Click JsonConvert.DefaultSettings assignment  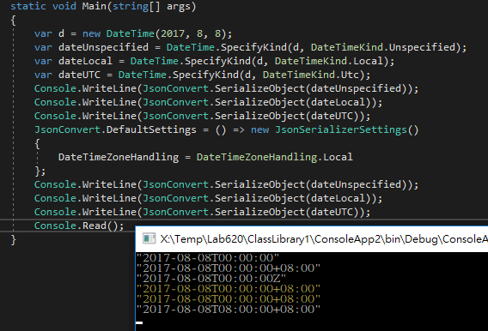pos(115,129)
